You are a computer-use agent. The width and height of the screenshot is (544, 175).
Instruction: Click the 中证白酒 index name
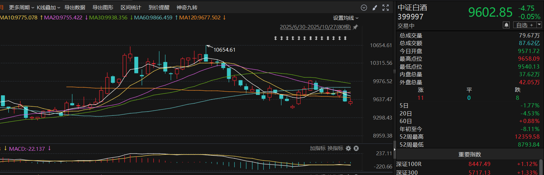(412, 8)
